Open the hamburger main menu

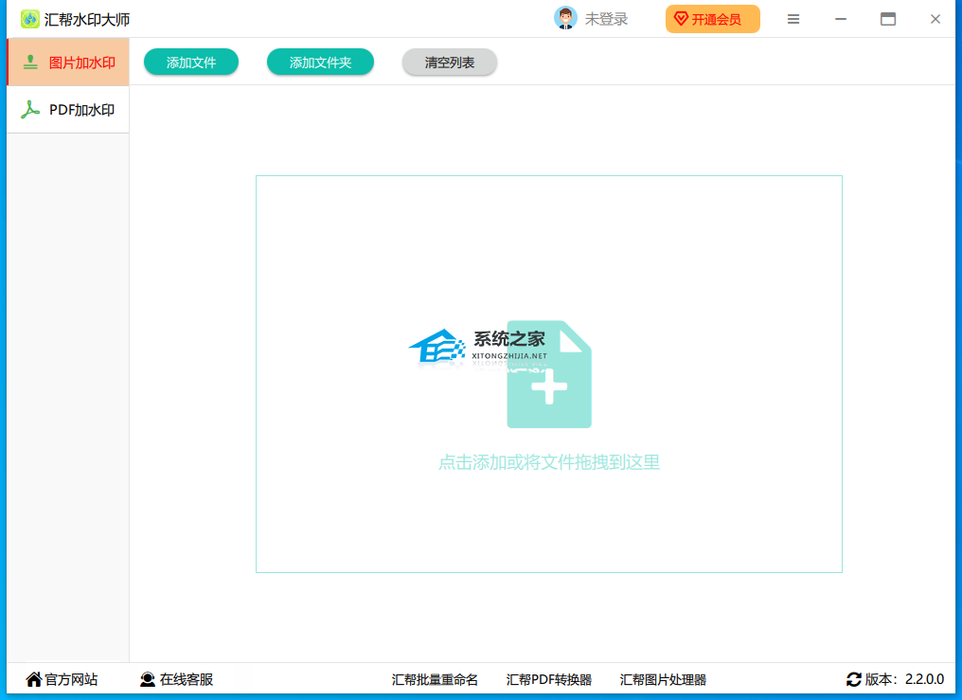(793, 19)
